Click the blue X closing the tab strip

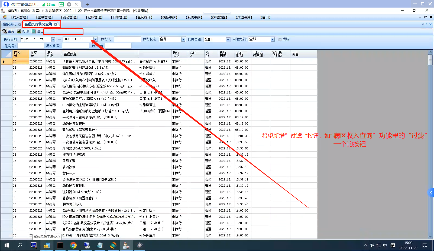tap(430, 24)
